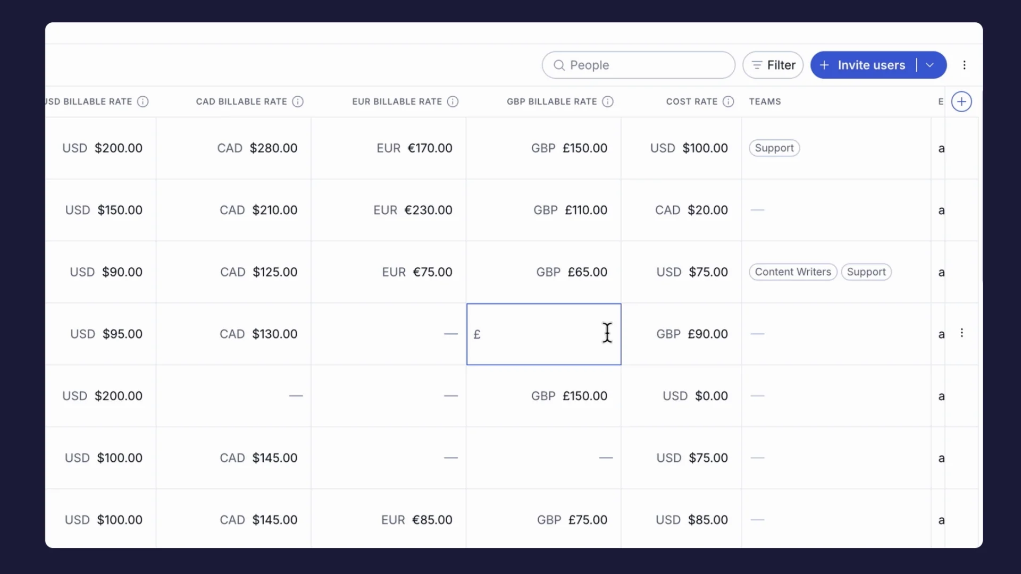Open the Filter options
This screenshot has width=1021, height=574.
(773, 65)
